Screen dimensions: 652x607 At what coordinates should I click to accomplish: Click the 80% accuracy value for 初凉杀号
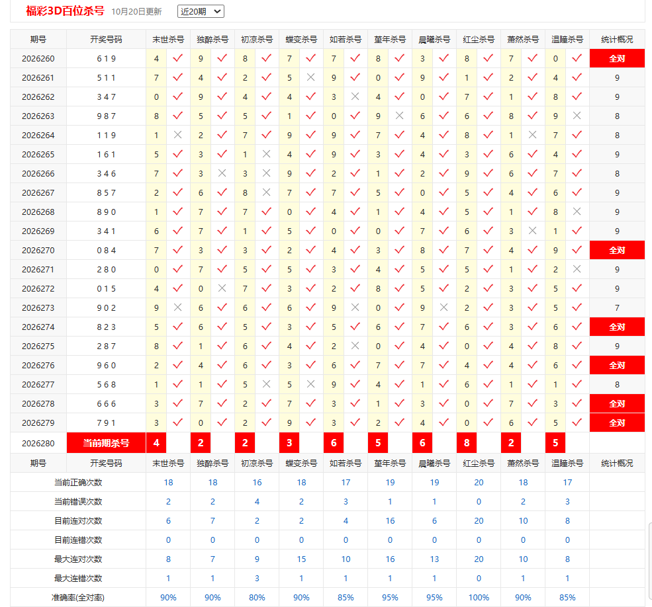coord(257,598)
